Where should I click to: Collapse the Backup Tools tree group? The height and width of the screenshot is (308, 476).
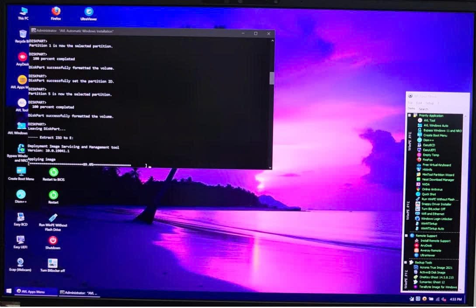(406, 262)
